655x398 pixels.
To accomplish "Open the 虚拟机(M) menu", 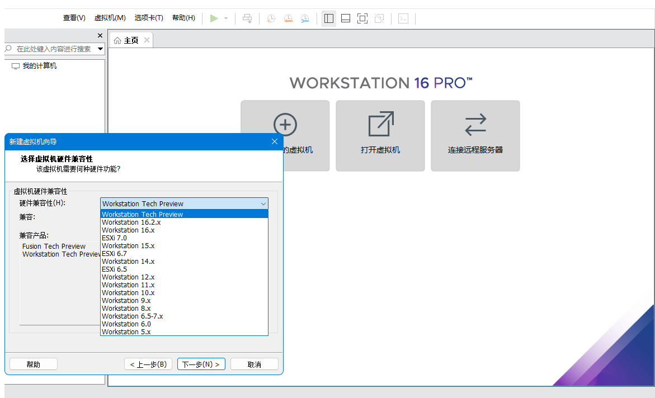I will coord(110,18).
